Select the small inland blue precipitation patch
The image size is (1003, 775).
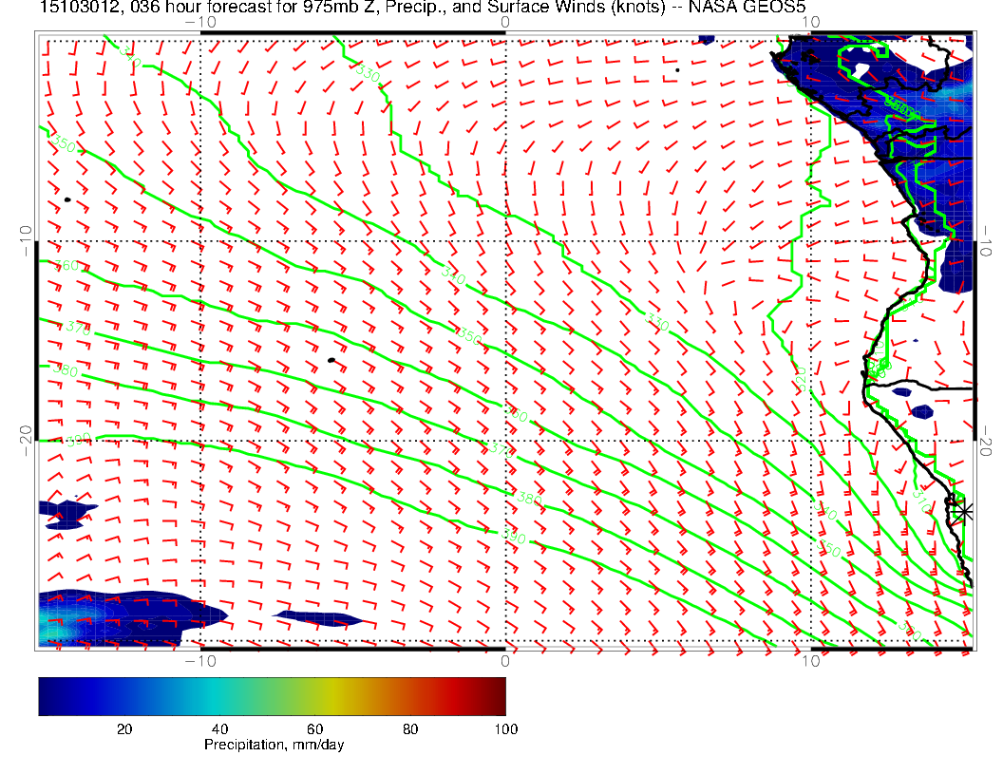coord(920,412)
